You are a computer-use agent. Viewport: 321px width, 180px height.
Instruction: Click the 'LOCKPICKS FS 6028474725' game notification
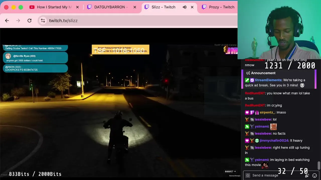click(x=35, y=68)
